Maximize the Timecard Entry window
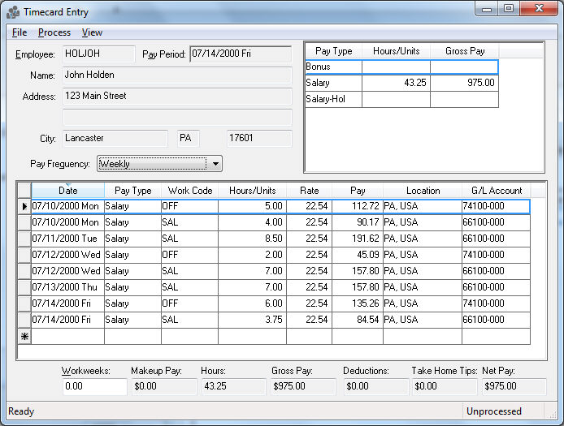Image resolution: width=564 pixels, height=426 pixels. pos(509,9)
